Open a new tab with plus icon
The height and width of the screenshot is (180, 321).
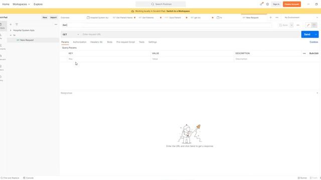tap(271, 17)
